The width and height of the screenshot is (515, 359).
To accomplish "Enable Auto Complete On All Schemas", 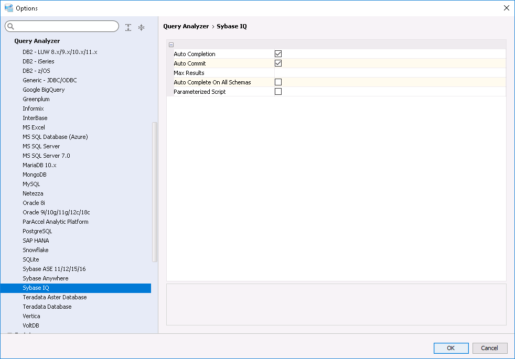I will [x=278, y=82].
